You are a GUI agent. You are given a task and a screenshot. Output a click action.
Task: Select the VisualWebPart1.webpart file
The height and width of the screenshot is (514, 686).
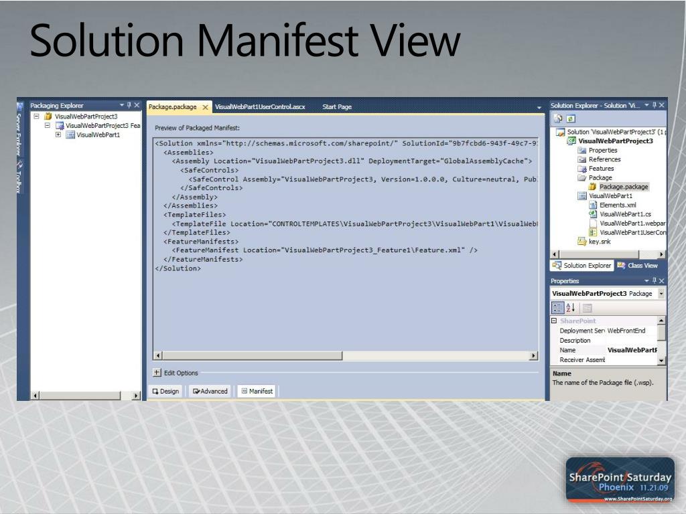[632, 224]
